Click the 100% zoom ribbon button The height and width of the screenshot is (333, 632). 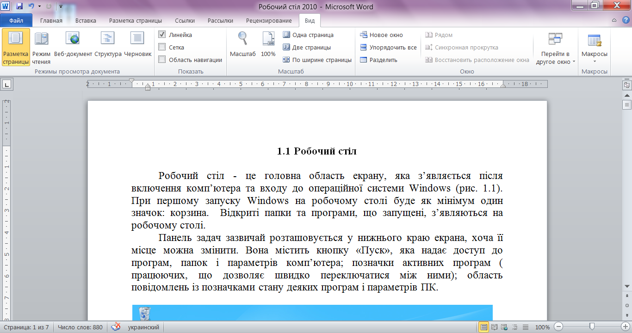268,45
